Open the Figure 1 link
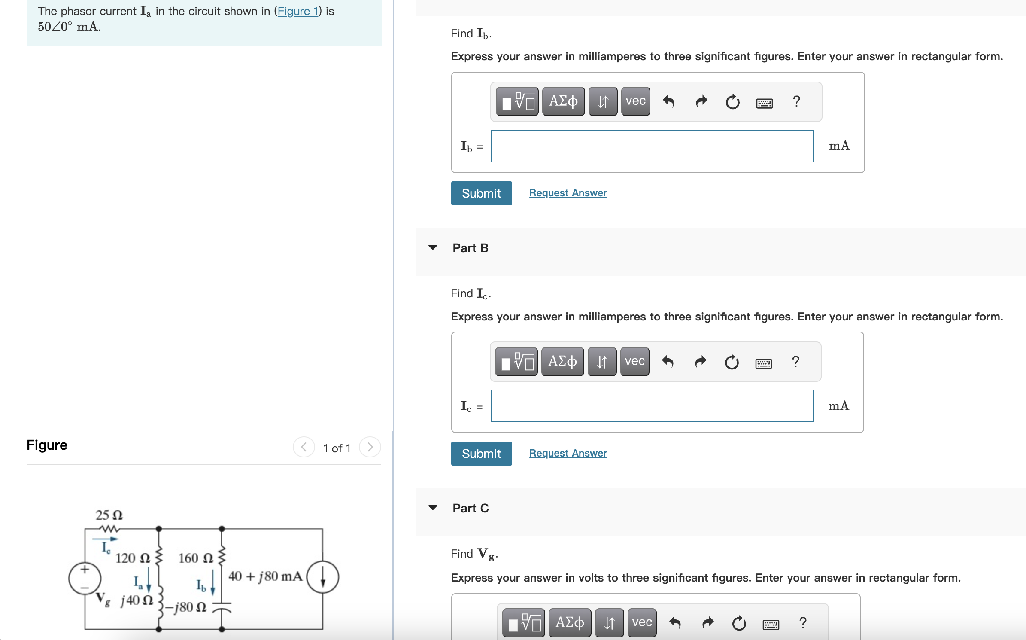The width and height of the screenshot is (1026, 640). pos(298,11)
